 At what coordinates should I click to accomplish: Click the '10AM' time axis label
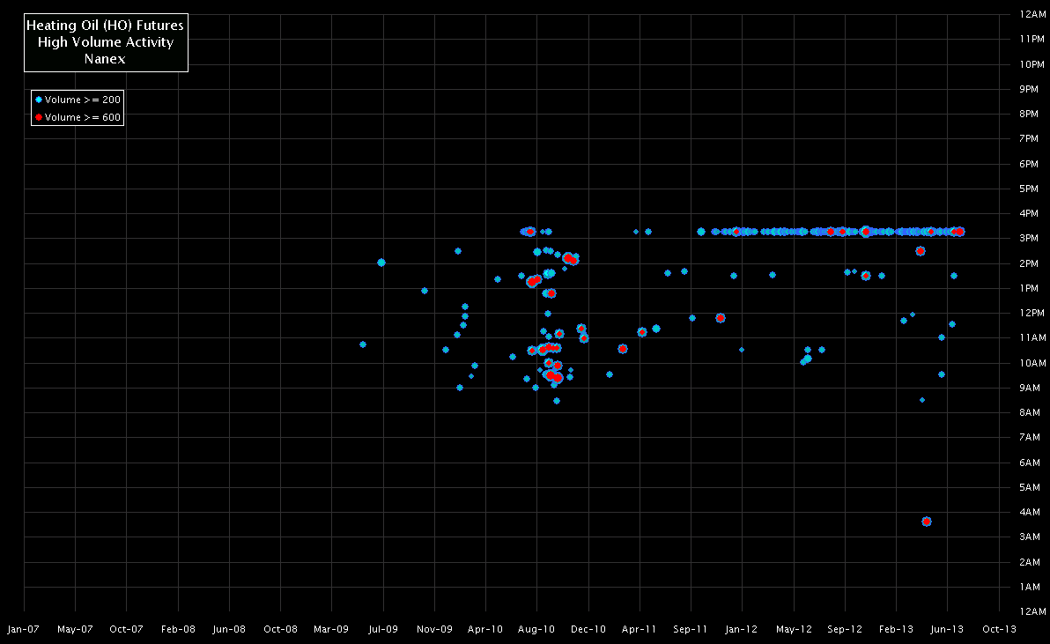1032,364
